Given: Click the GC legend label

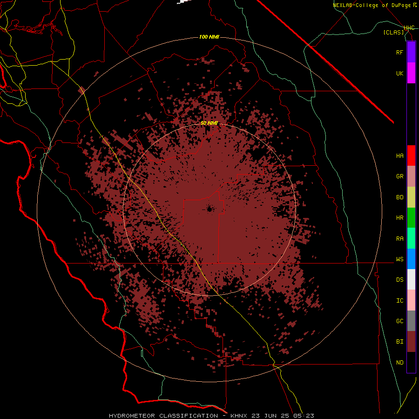Looking at the screenshot, I should [399, 321].
